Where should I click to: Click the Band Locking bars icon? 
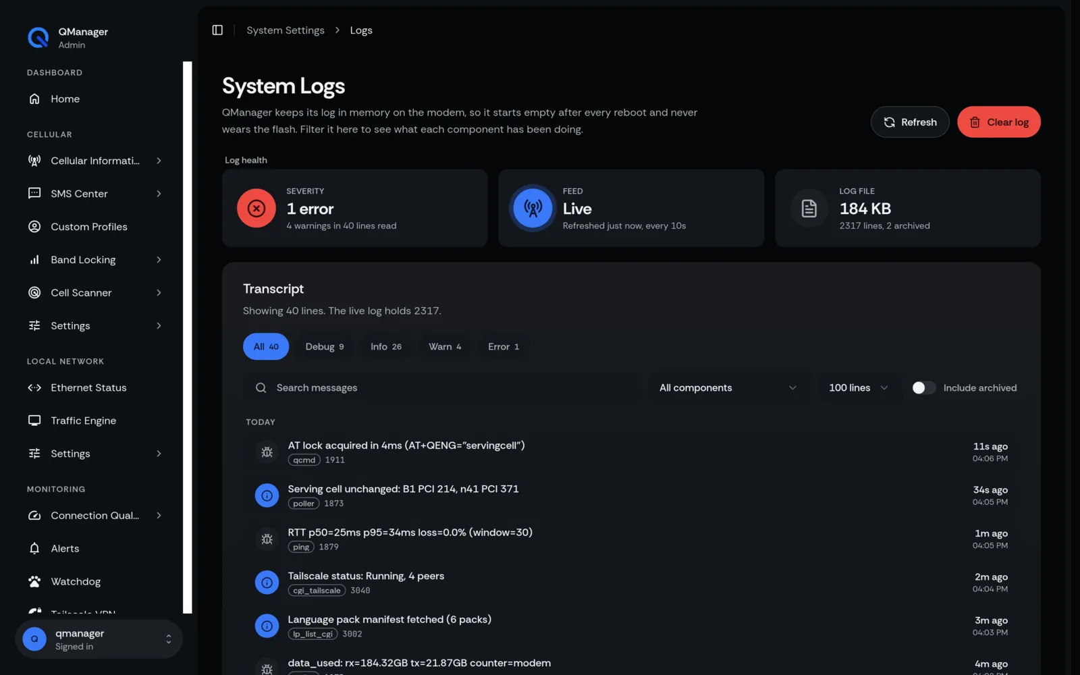(34, 260)
